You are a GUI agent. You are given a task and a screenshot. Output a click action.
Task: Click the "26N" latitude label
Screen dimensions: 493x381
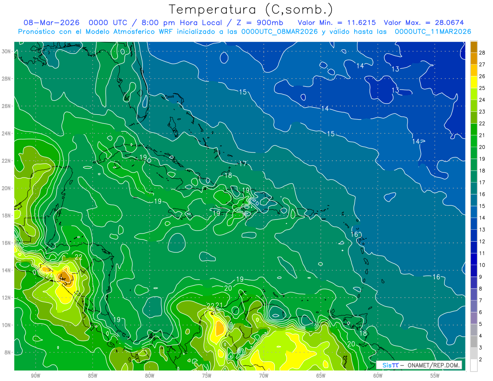[7, 106]
